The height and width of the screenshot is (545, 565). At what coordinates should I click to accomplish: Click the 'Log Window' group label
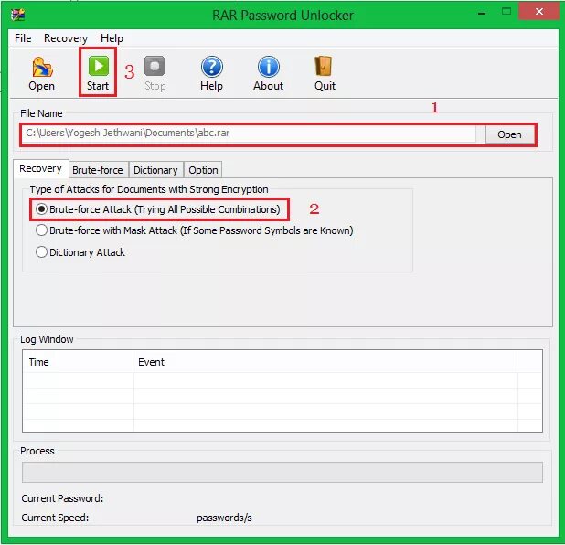pos(47,339)
